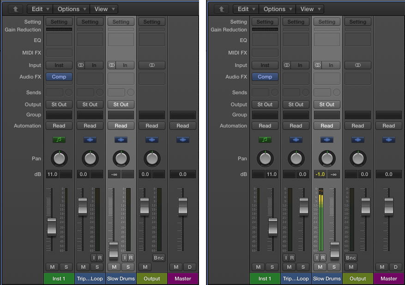Click Master channel waveform icon in left mixer
The image size is (405, 285).
[183, 140]
